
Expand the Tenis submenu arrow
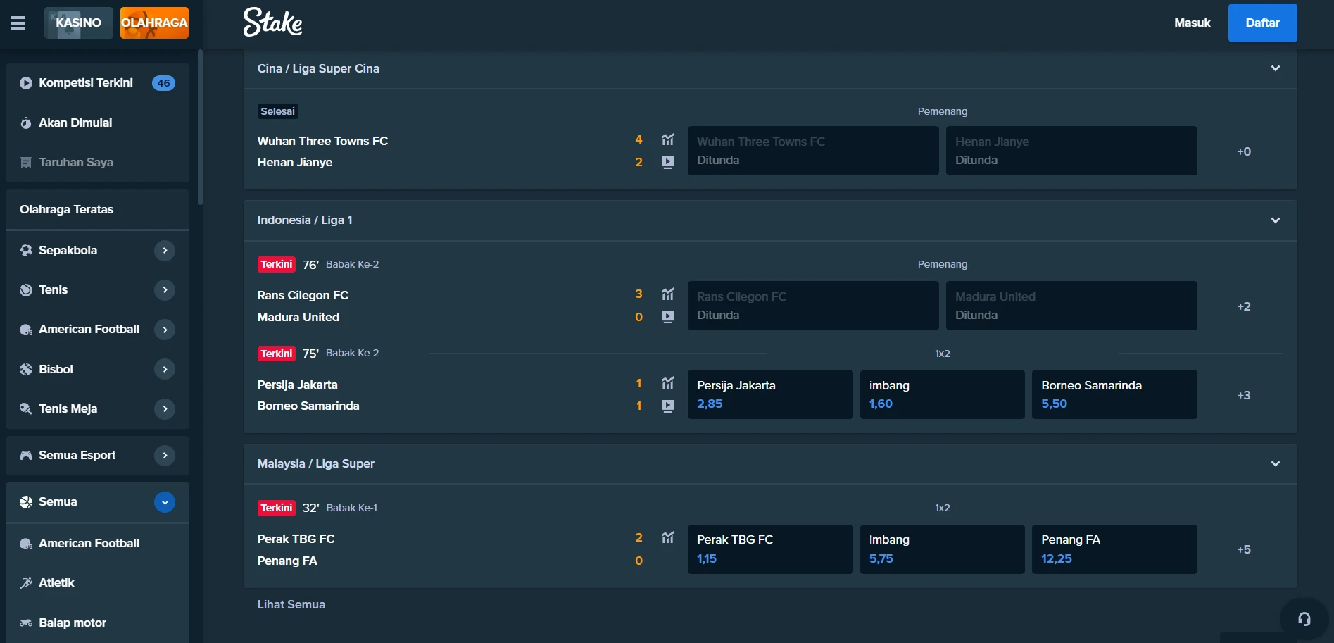click(x=165, y=289)
